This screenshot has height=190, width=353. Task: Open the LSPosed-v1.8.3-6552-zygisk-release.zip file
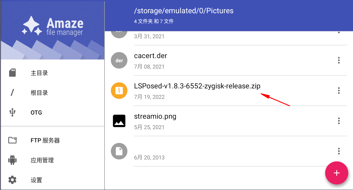click(197, 86)
